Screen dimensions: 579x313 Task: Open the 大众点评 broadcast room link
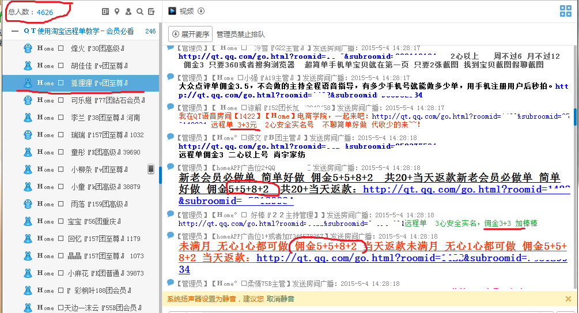(x=300, y=95)
